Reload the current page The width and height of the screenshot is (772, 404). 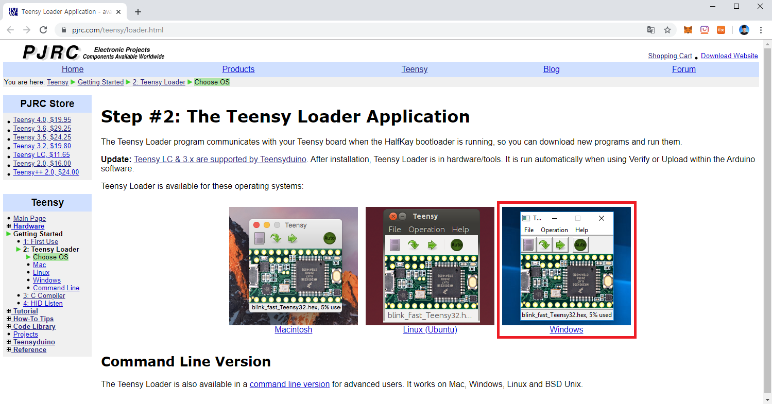pos(43,30)
